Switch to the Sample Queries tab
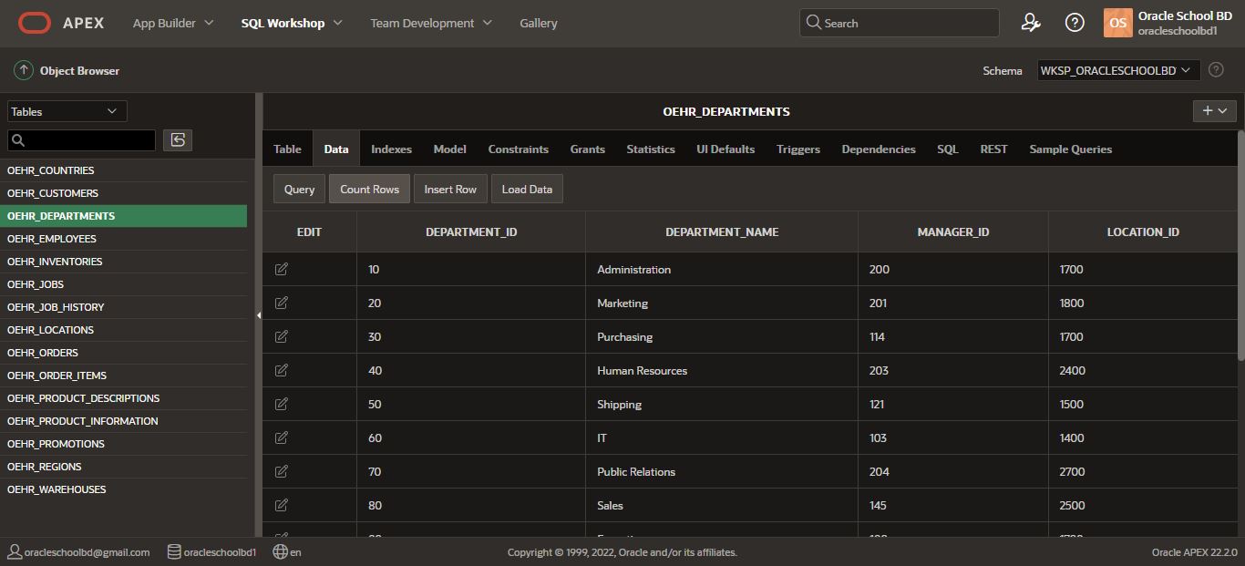Screen dimensions: 1245x566 click(x=1071, y=149)
